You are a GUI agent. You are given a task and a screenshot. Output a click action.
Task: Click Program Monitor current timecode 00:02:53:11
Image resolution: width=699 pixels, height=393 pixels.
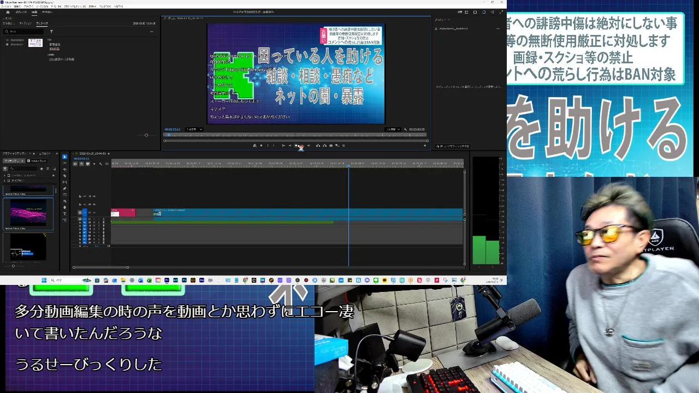click(x=173, y=129)
